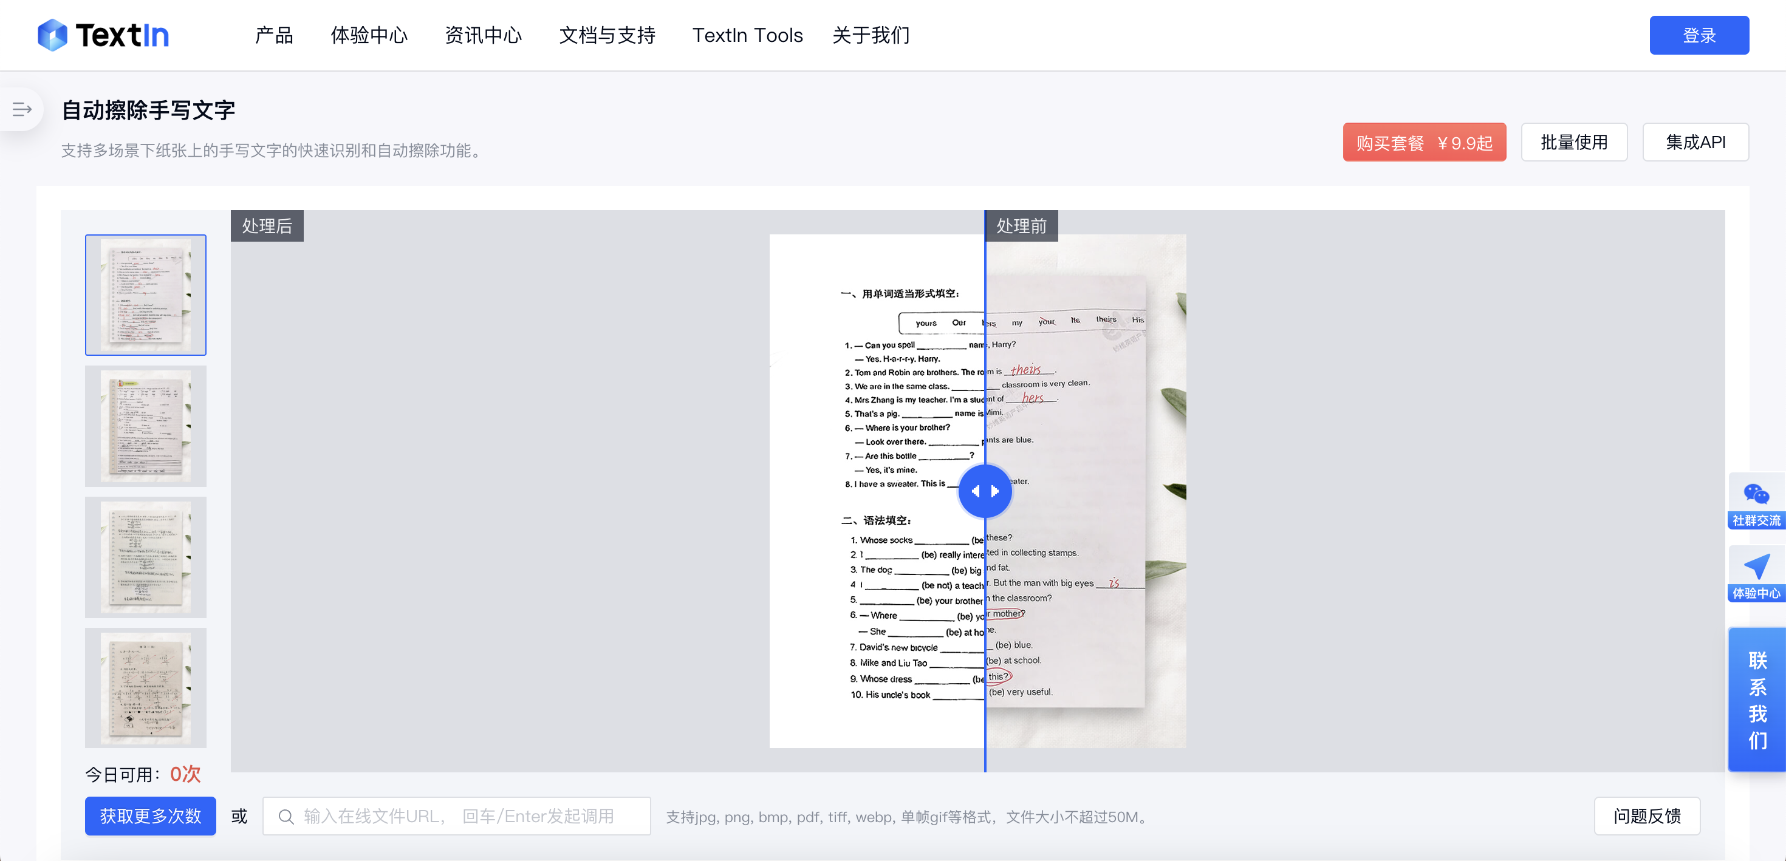Select the second sample worksheet thumbnail
Screen dimensions: 1786x861
[x=146, y=426]
